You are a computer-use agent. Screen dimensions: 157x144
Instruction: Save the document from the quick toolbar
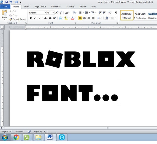7,2
